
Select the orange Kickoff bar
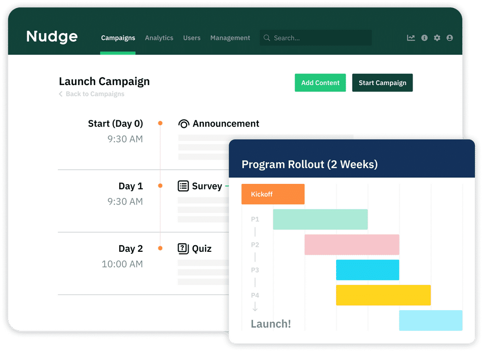[x=273, y=194]
